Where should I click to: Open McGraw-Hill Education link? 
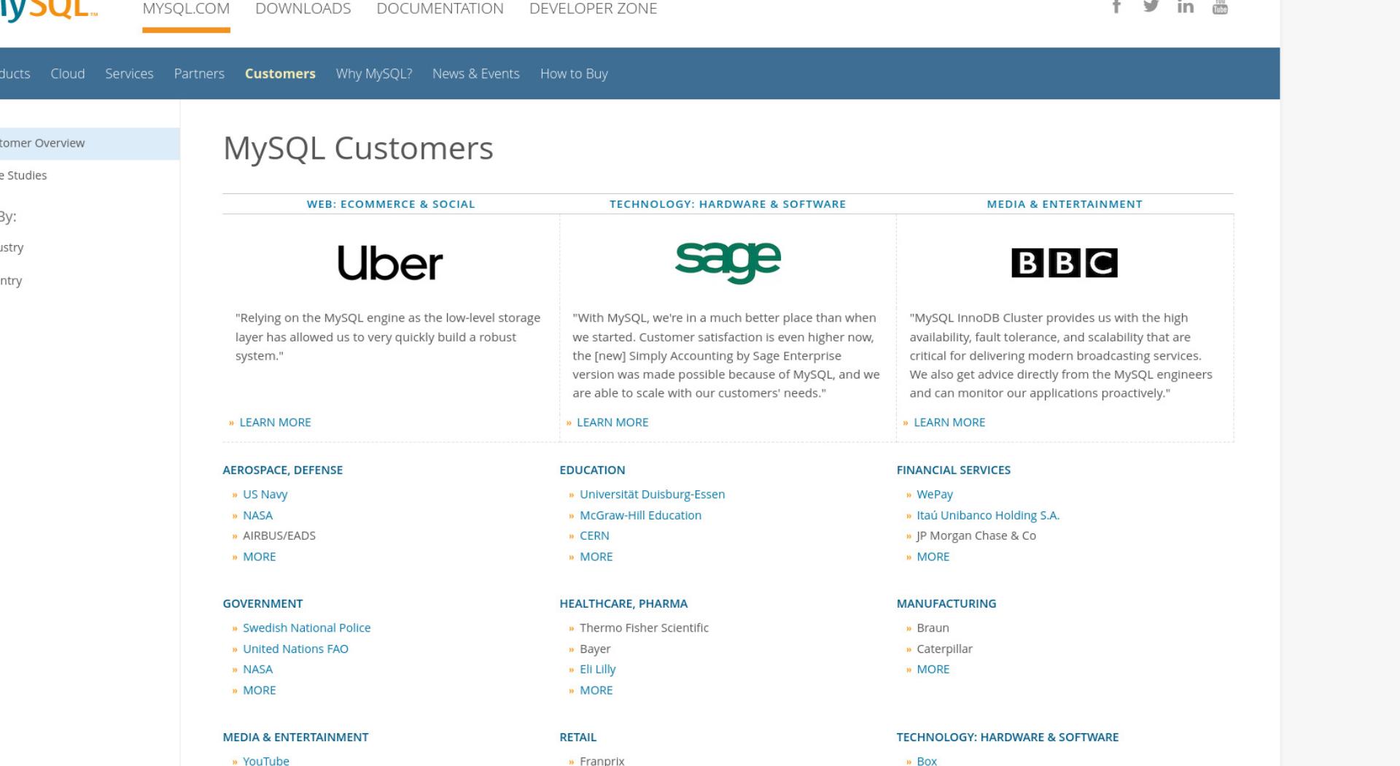[x=640, y=516]
